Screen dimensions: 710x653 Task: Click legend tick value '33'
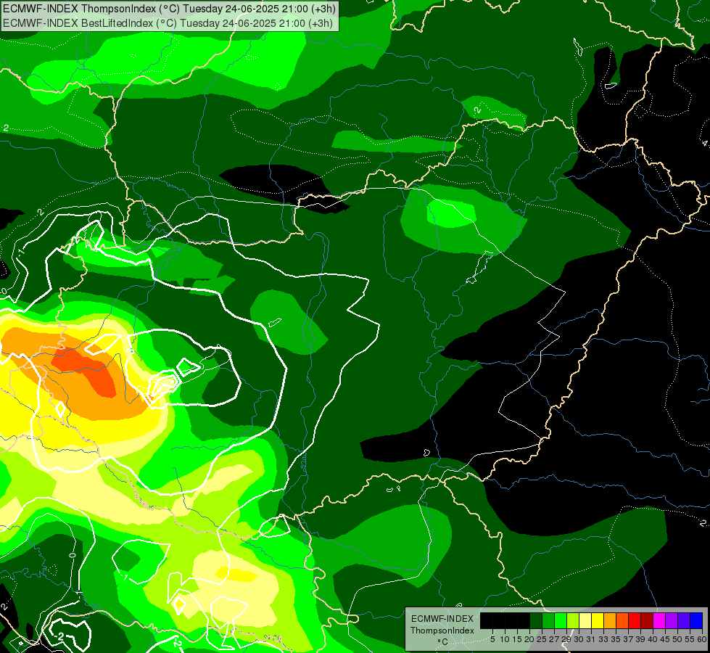point(603,639)
